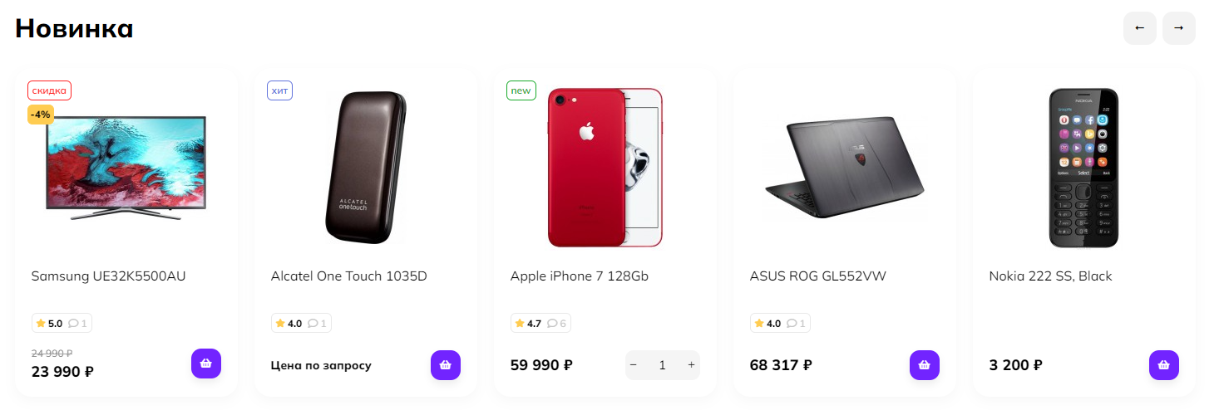Open Nokia 222 SS, Black title link
The image size is (1224, 410).
[1050, 276]
